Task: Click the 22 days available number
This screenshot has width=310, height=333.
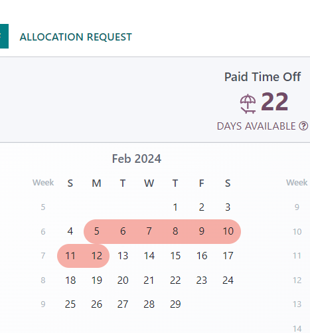Action: pos(275,102)
